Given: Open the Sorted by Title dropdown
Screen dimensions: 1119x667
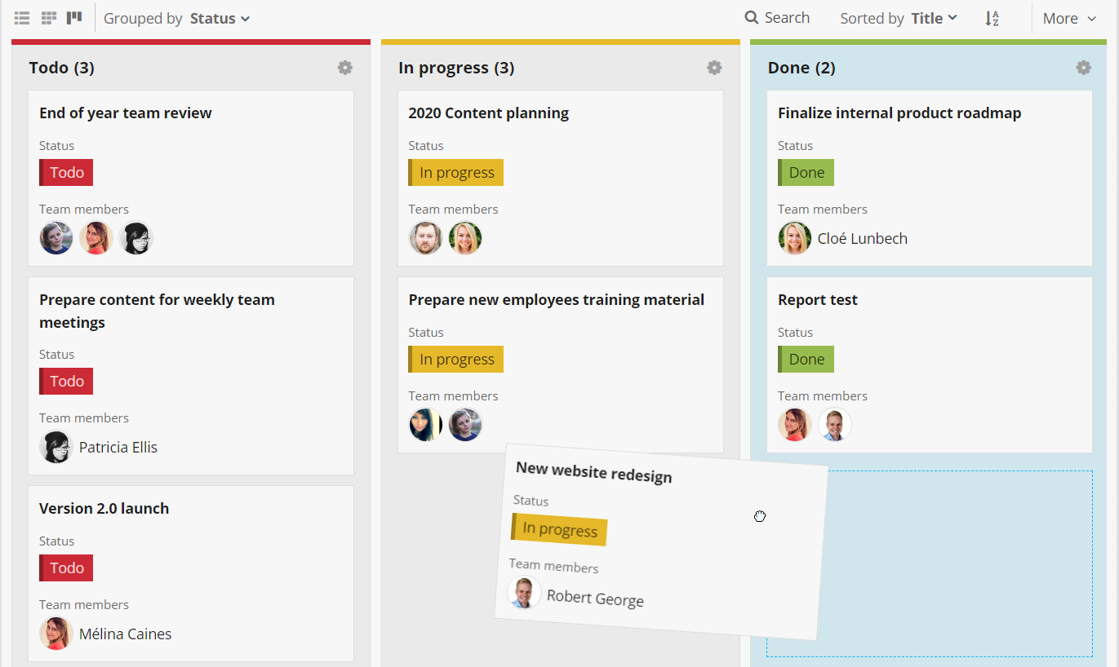Looking at the screenshot, I should pyautogui.click(x=899, y=18).
